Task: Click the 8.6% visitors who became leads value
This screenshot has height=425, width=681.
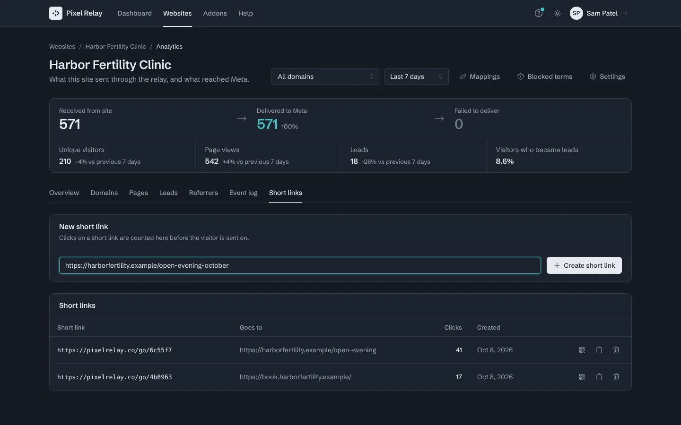Action: coord(505,161)
